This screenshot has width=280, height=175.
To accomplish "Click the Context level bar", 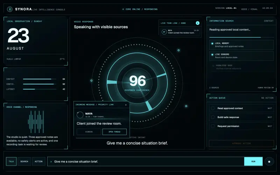I will click(40, 79).
